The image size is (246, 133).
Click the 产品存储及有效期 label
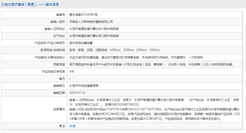point(53,72)
